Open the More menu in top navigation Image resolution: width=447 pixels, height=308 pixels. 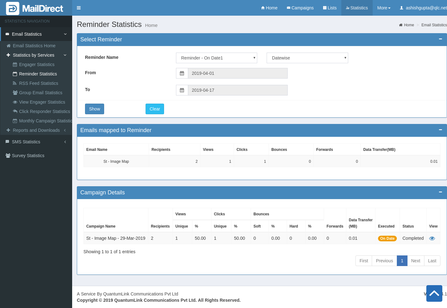[384, 8]
